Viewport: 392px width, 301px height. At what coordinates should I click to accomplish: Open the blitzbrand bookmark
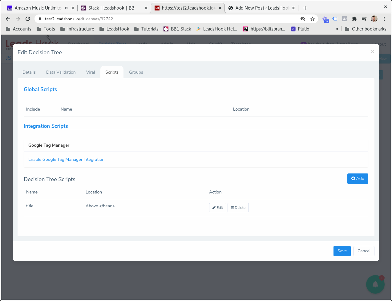point(264,29)
